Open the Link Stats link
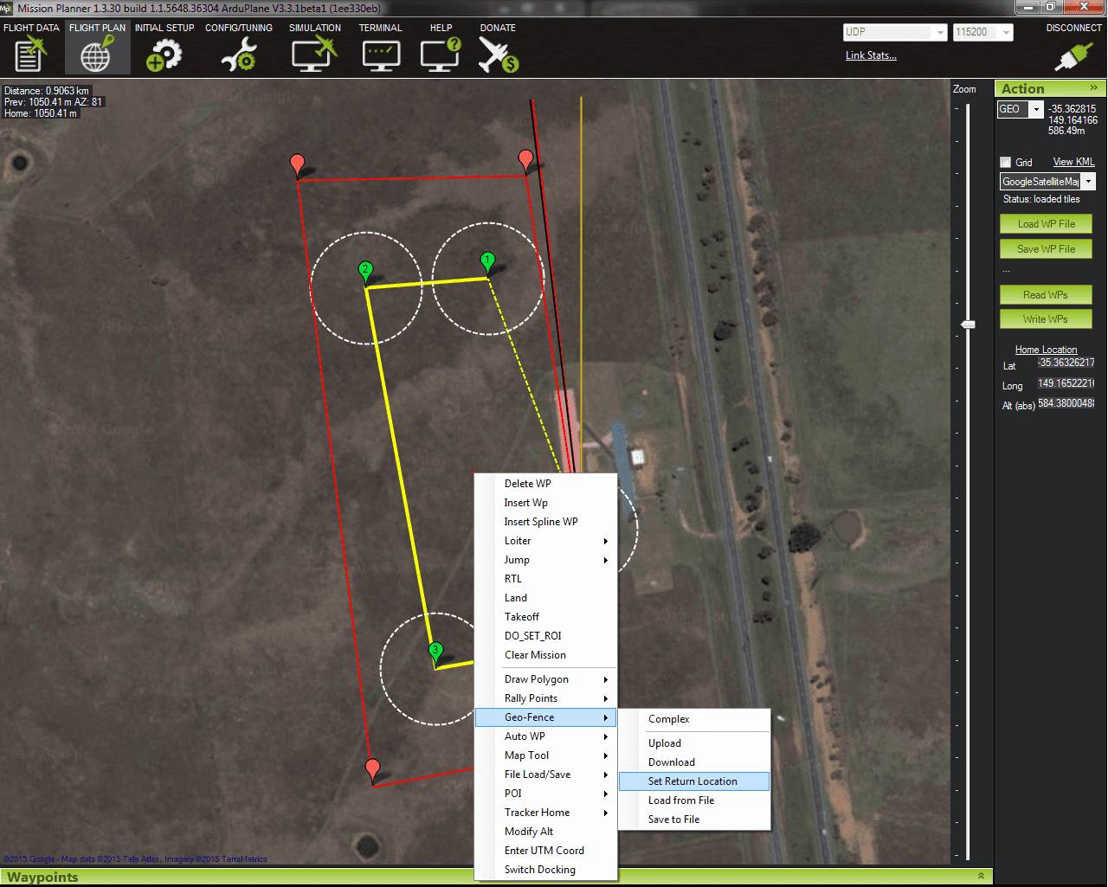 [x=871, y=55]
